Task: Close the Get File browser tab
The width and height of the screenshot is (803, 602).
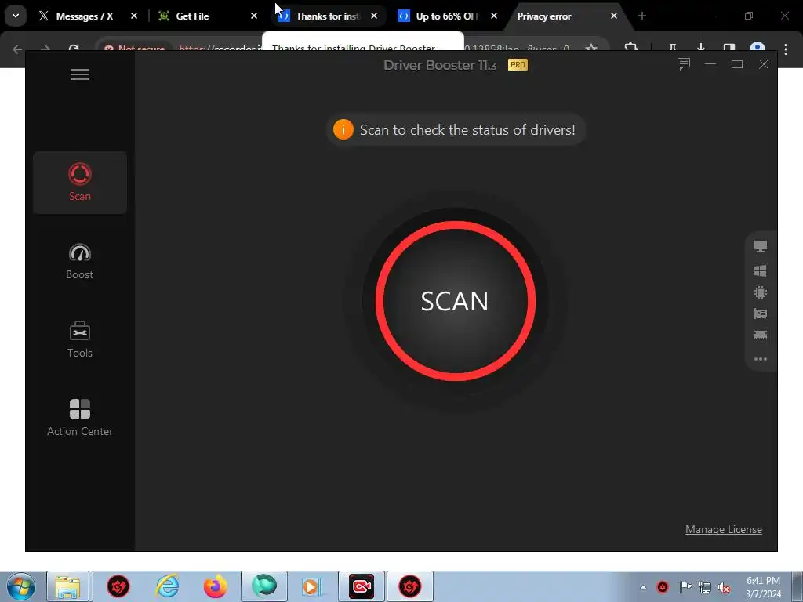Action: (254, 16)
